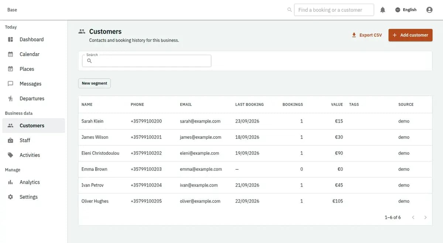Click the Staff badge icon
Viewport: 443px width, 243px height.
tap(11, 140)
